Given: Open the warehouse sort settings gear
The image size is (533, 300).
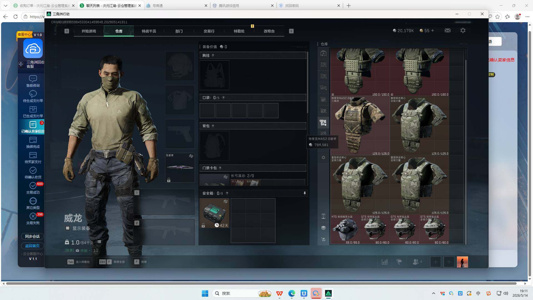Looking at the screenshot, I should (x=323, y=157).
